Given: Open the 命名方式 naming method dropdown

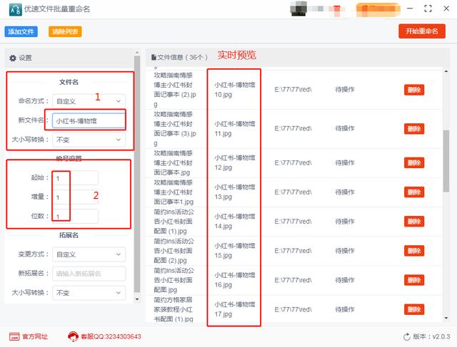Looking at the screenshot, I should [89, 101].
